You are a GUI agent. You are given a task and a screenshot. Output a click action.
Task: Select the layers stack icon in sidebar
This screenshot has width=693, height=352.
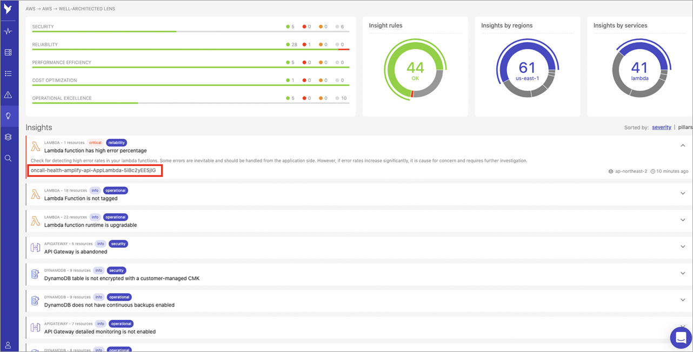[x=8, y=137]
